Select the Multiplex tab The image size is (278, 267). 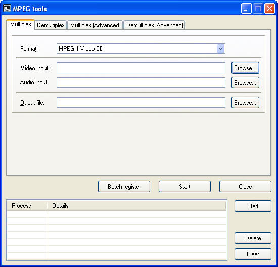tap(20, 24)
